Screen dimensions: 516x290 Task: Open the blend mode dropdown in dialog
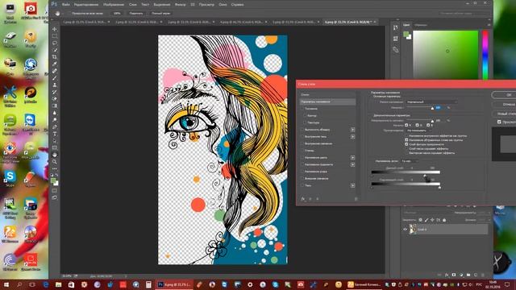click(431, 102)
